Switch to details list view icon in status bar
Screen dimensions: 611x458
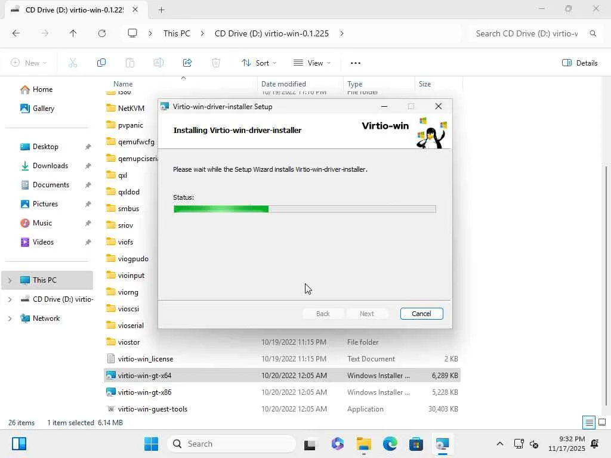[589, 423]
